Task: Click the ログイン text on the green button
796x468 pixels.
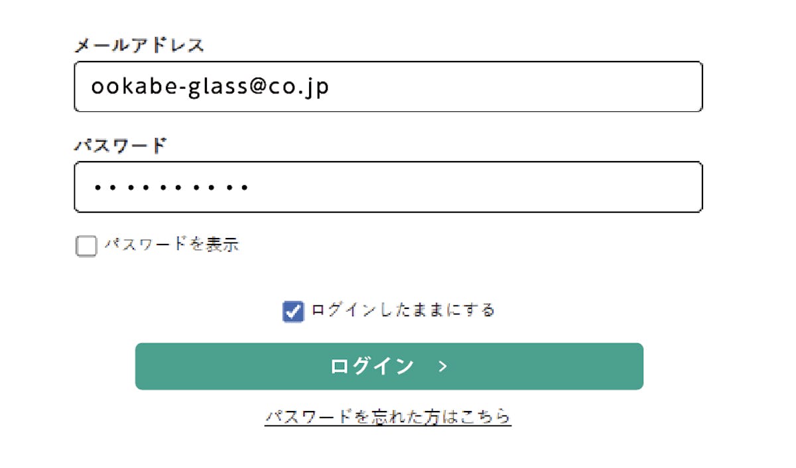Action: click(x=371, y=367)
